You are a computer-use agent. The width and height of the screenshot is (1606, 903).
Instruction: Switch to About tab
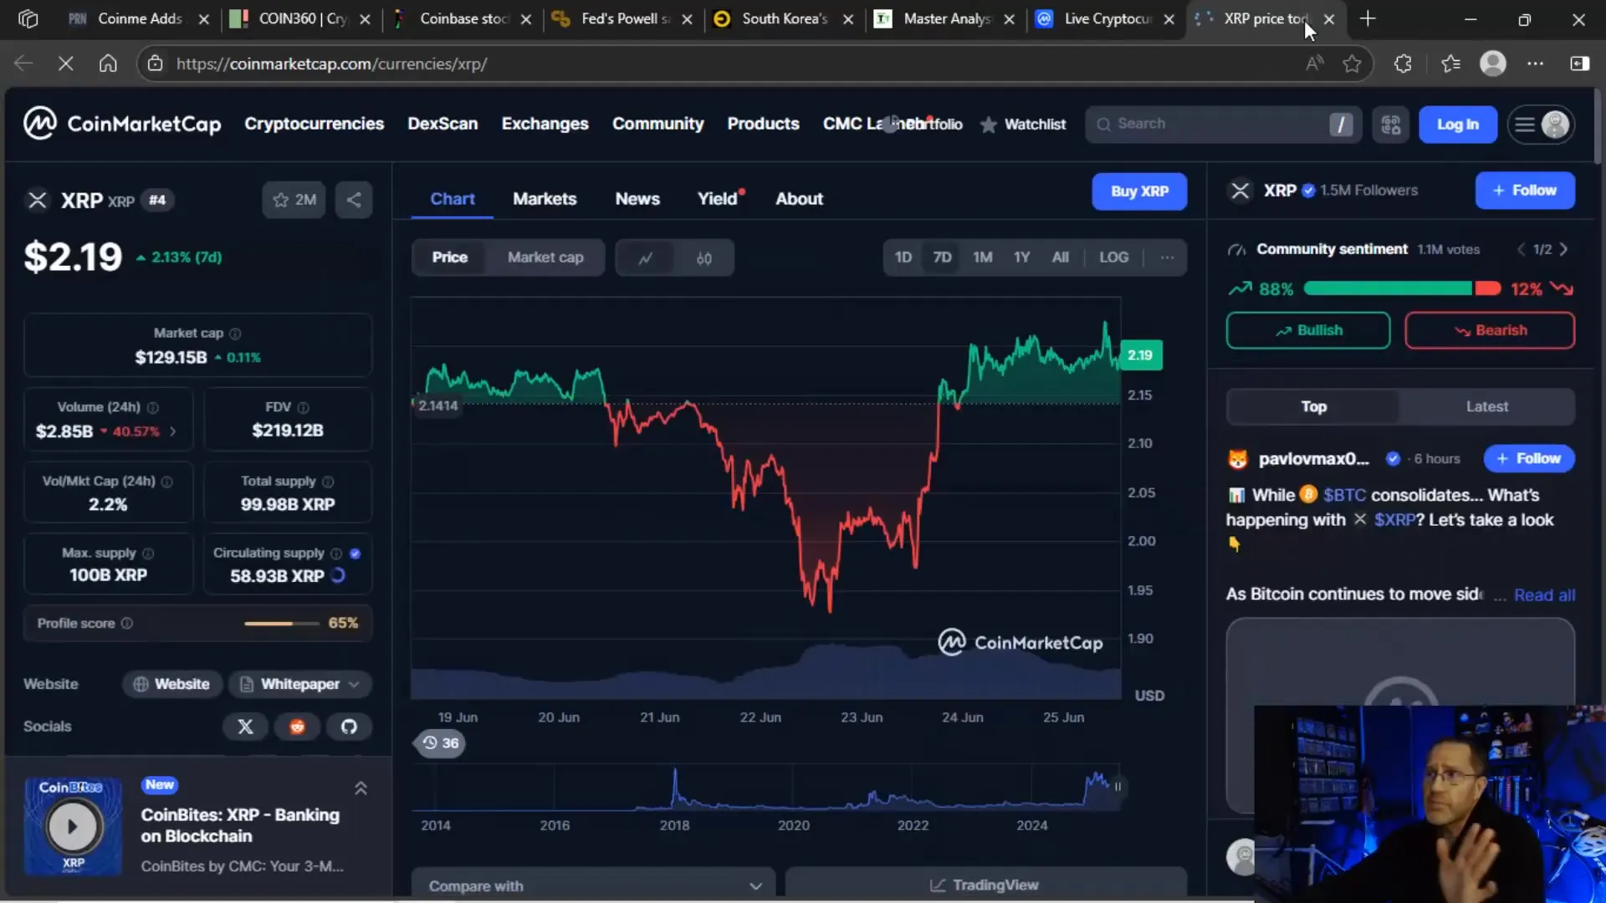click(x=799, y=199)
